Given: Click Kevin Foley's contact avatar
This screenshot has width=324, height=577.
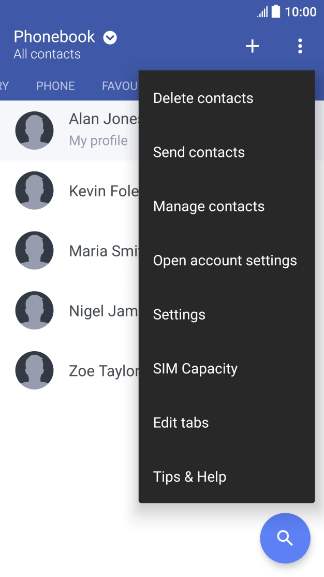Looking at the screenshot, I should [35, 191].
